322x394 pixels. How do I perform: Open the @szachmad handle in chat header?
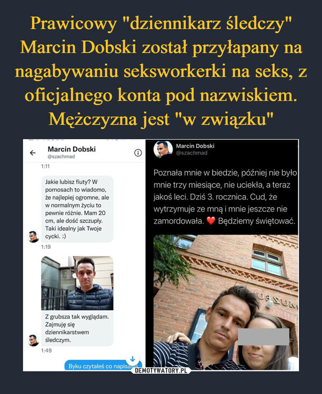[61, 156]
